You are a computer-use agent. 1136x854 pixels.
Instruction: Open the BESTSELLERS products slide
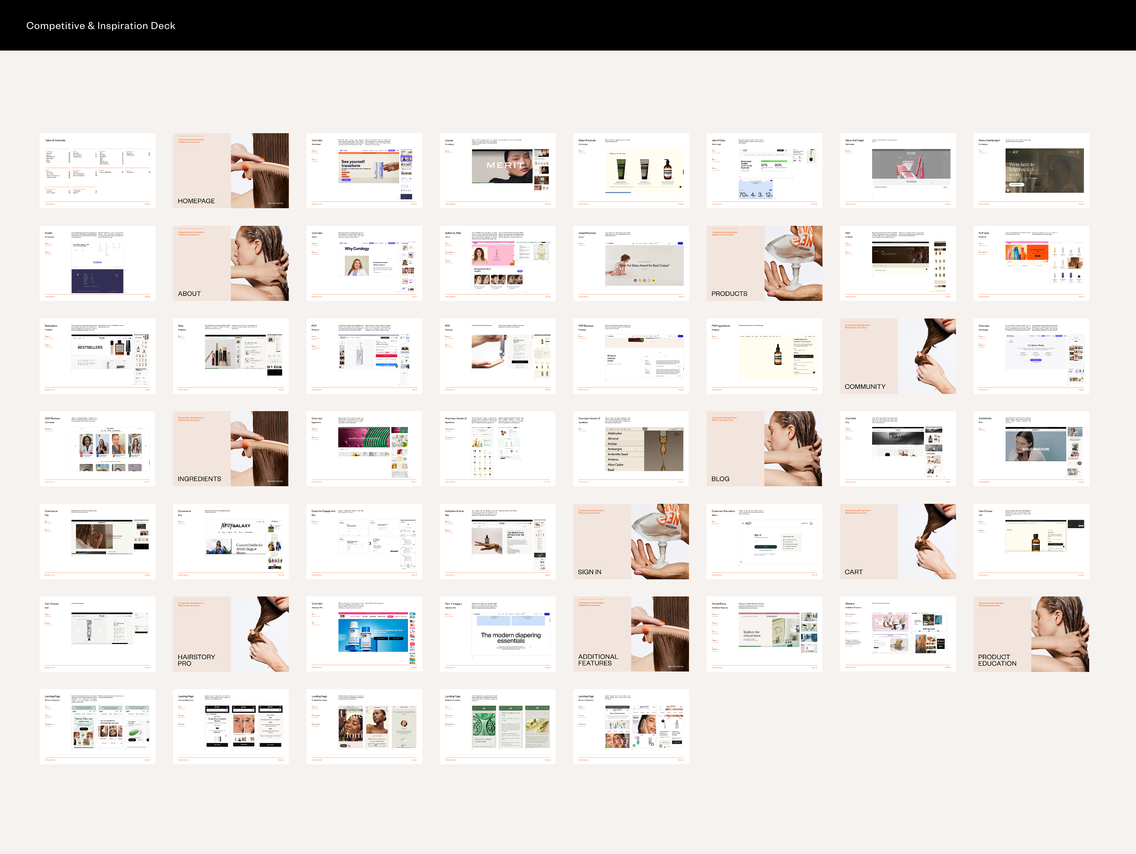coord(97,356)
